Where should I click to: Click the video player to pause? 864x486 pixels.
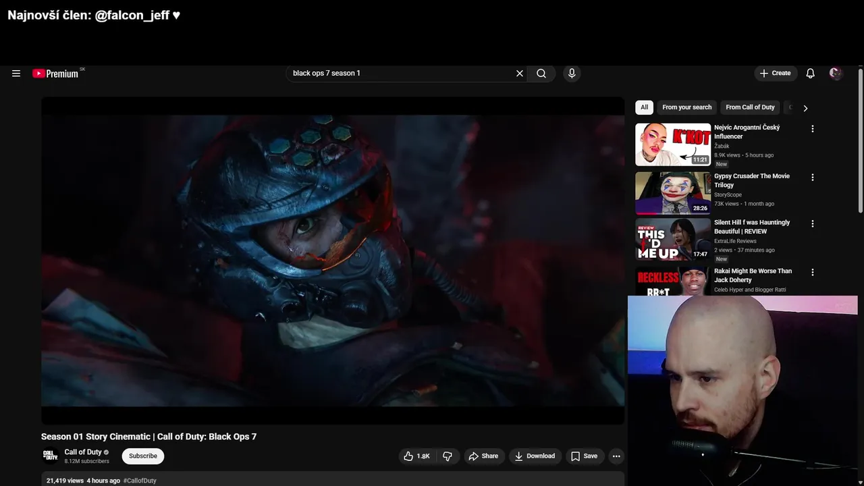[333, 260]
